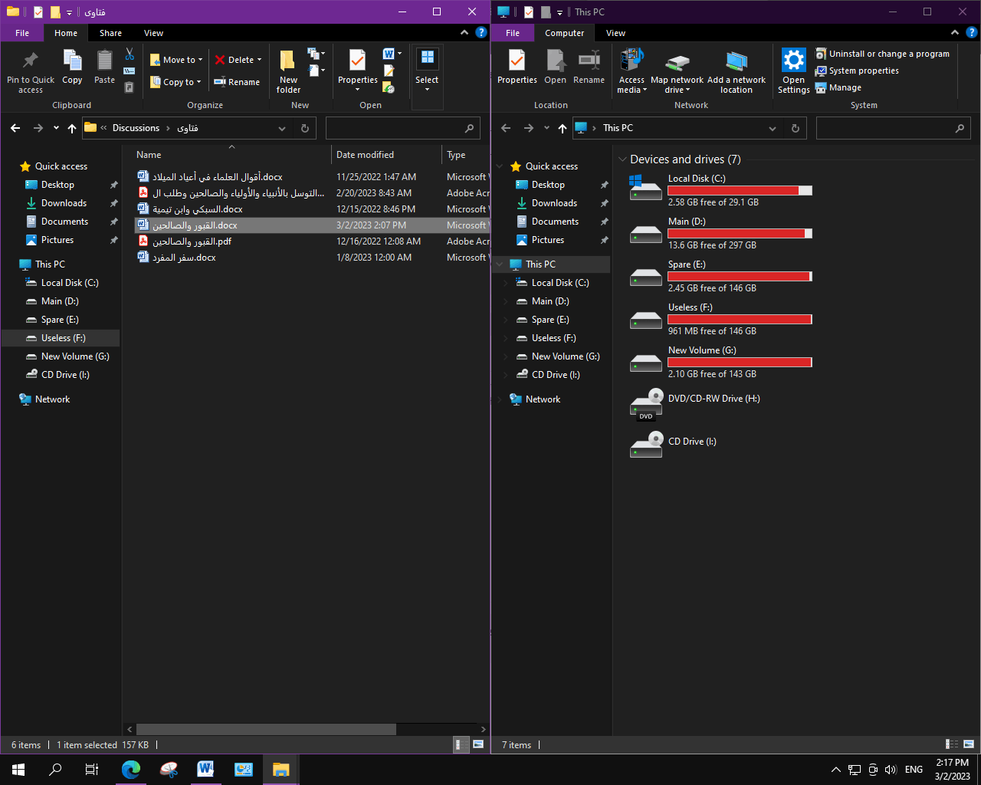The width and height of the screenshot is (981, 785).
Task: Click the Details view toggle in status bar
Action: (x=461, y=744)
